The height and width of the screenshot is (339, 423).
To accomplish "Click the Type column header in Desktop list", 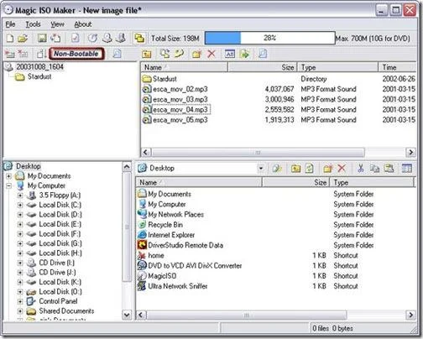I will click(372, 182).
